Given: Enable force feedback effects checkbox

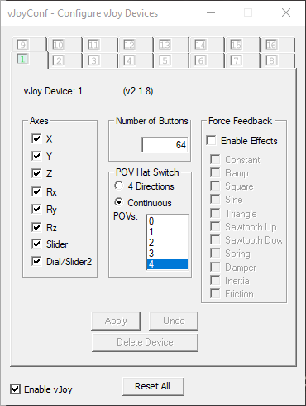Looking at the screenshot, I should (x=211, y=140).
